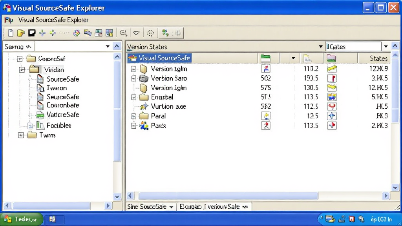Click the system tray clock
Image resolution: width=402 pixels, height=226 pixels.
click(x=381, y=219)
